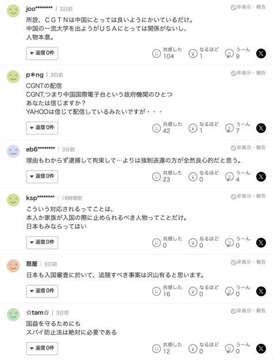Expand 返信0件 replies under 怒屋's comment
The height and width of the screenshot is (360, 273).
pyautogui.click(x=42, y=291)
